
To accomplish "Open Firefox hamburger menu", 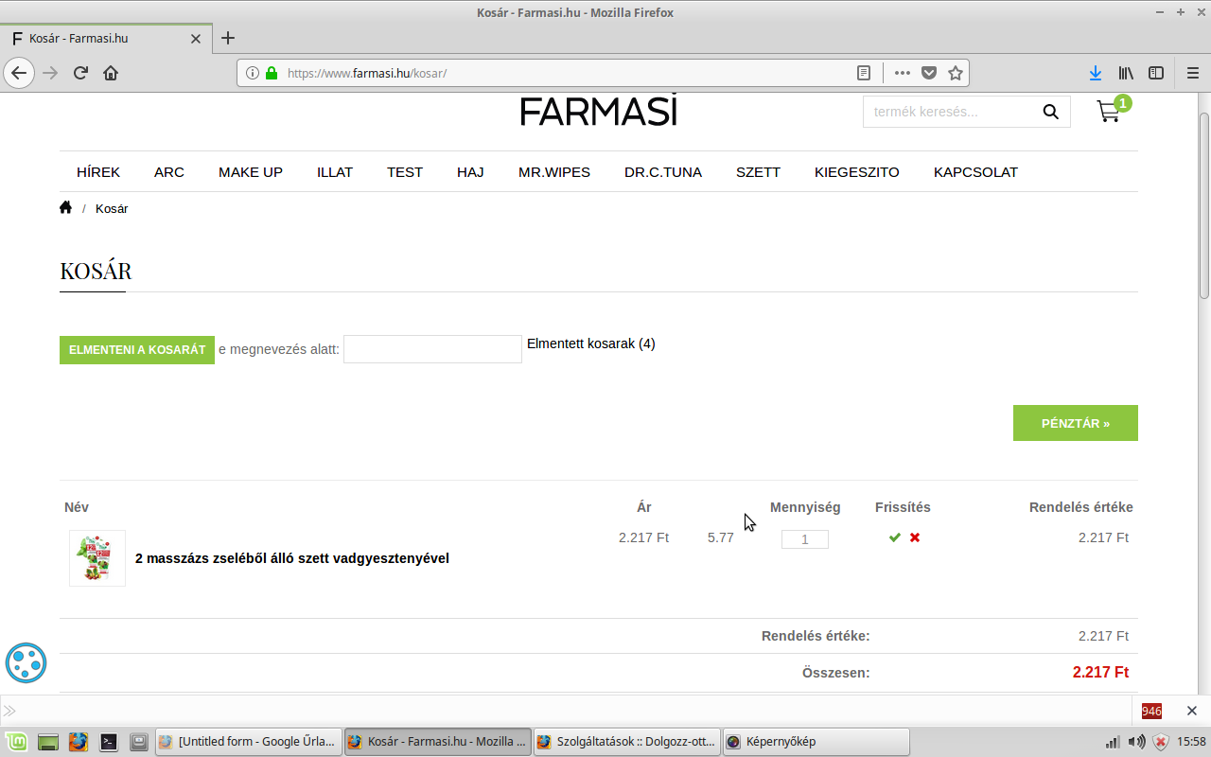I will (x=1192, y=73).
